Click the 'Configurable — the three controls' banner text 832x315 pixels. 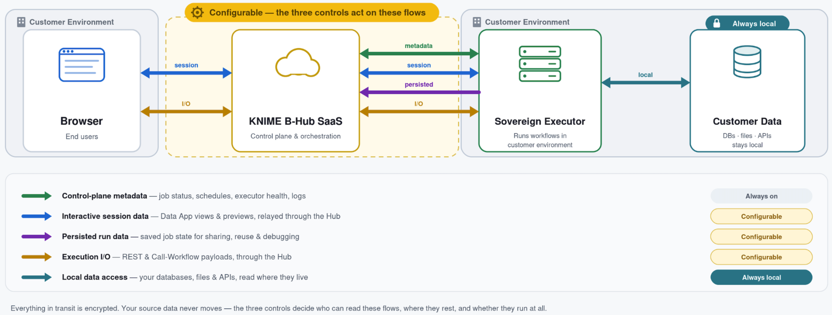coord(317,12)
